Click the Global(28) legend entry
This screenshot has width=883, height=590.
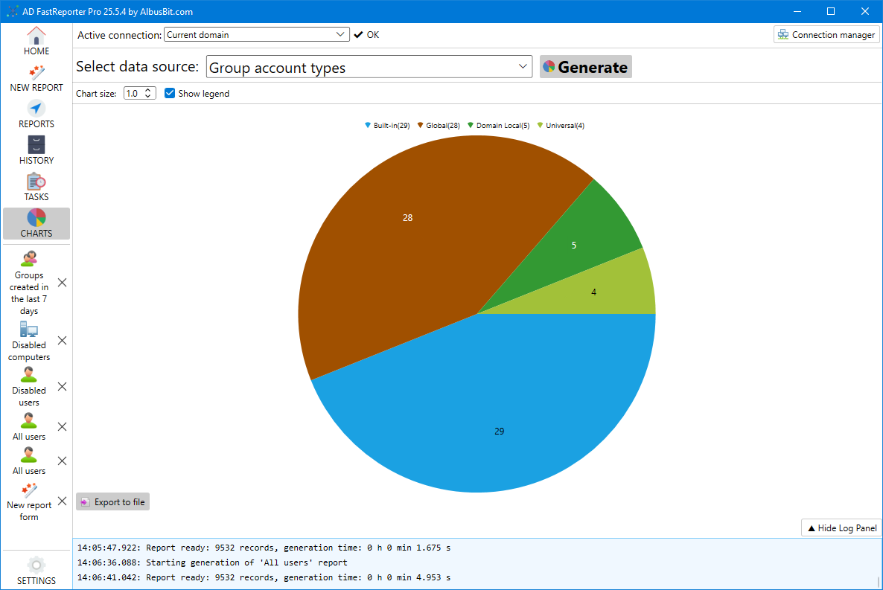(439, 126)
